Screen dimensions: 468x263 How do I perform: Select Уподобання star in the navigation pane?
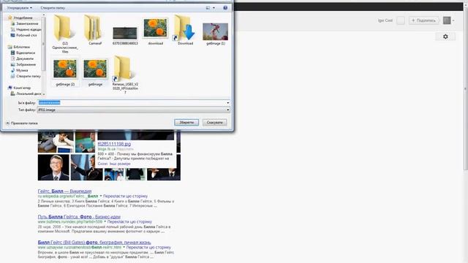click(x=20, y=18)
